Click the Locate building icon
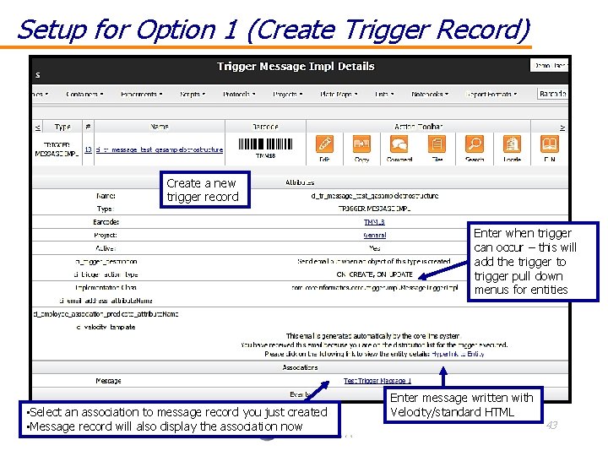Viewport: 608px width, 456px height. click(512, 144)
